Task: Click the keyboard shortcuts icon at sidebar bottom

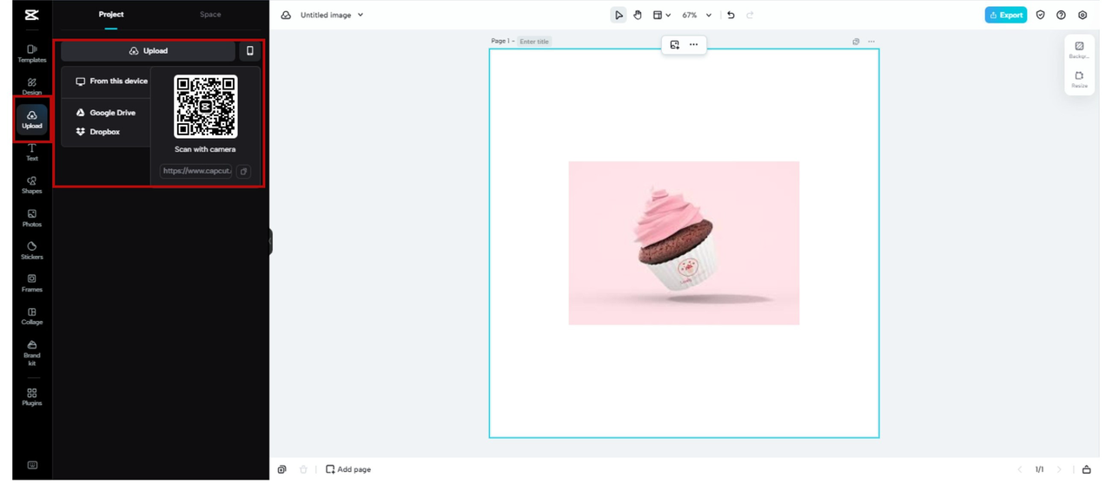Action: (32, 465)
